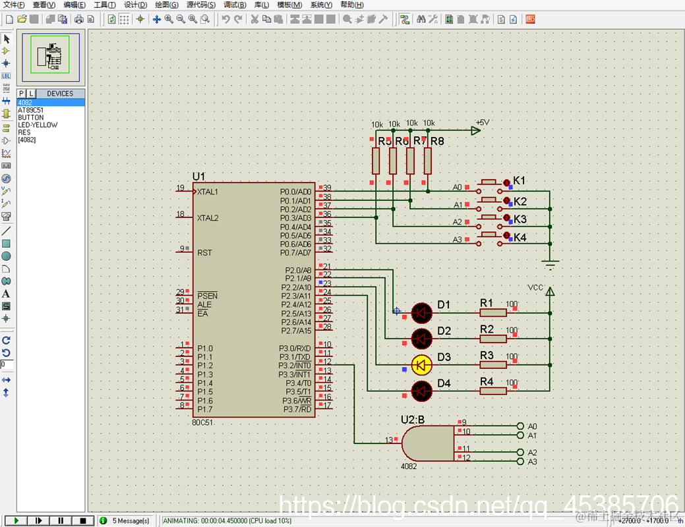Toggle the grid display button
The width and height of the screenshot is (685, 527).
click(124, 19)
